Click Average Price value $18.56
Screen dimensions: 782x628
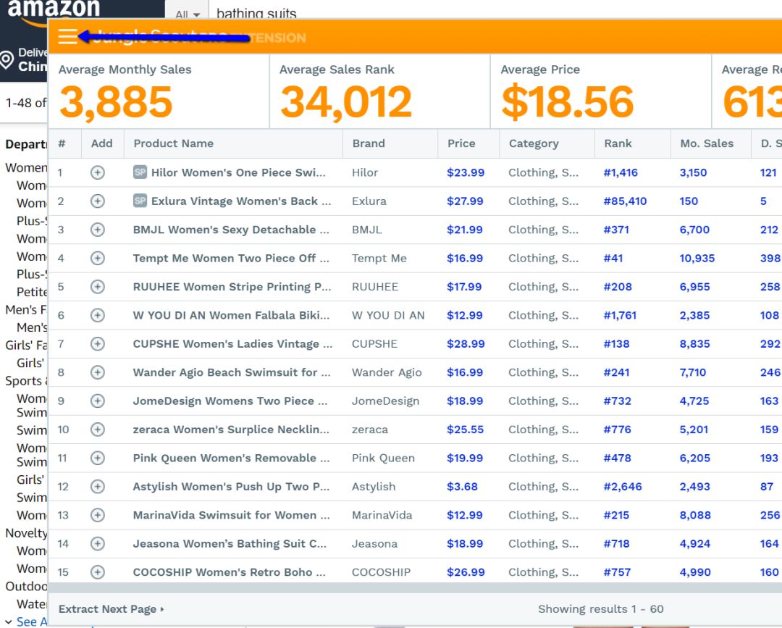pyautogui.click(x=568, y=102)
